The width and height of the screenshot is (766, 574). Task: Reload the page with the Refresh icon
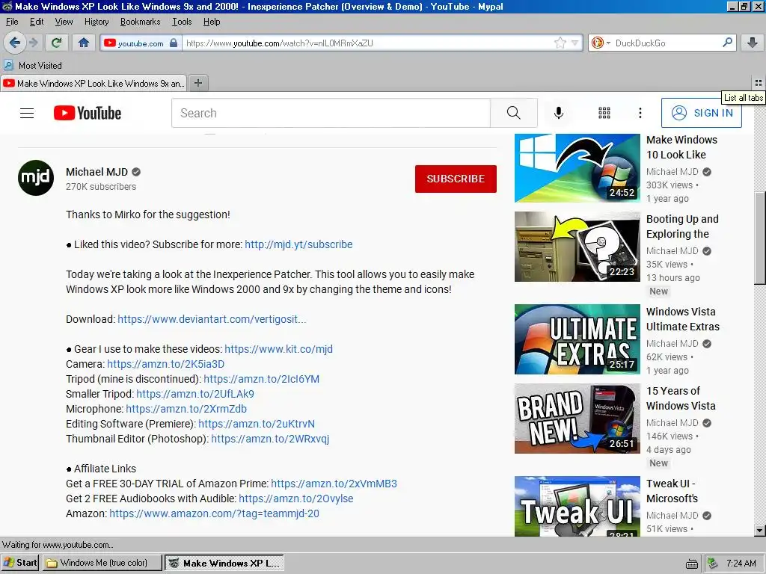[x=56, y=43]
